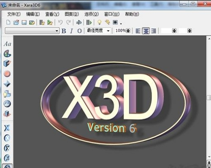Screen dimensions: 211x168
Task: Open the bevel options diamond icon
Action: [x=7, y=84]
